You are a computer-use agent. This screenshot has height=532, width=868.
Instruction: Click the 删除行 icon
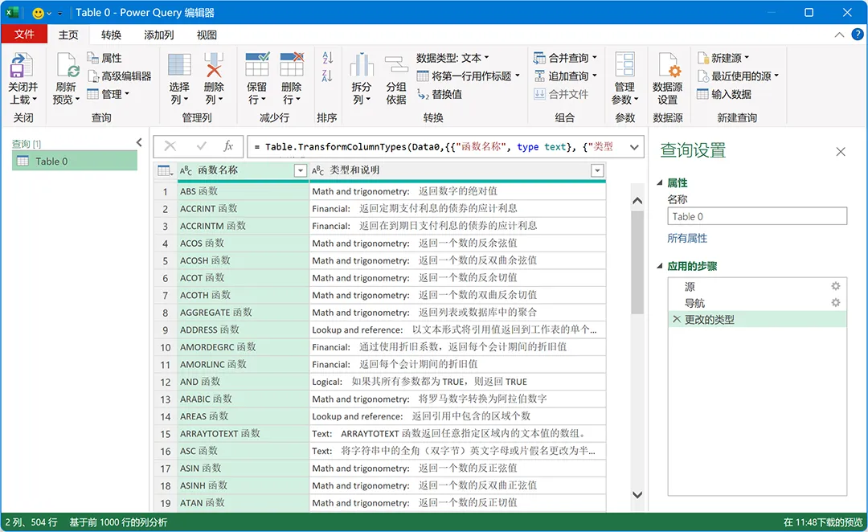[x=292, y=64]
